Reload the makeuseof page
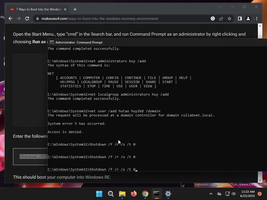Screen dimensions: 267x200 pos(27,18)
